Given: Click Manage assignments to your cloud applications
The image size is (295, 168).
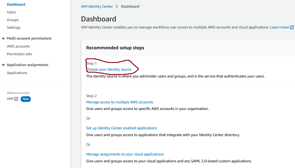Looking at the screenshot, I should [125, 154].
